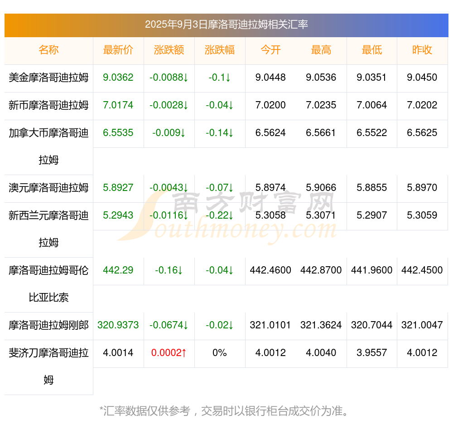
Task: Click the 涨跌额 column header
Action: 169,50
